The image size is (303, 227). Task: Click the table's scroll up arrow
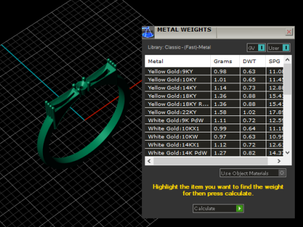287,60
